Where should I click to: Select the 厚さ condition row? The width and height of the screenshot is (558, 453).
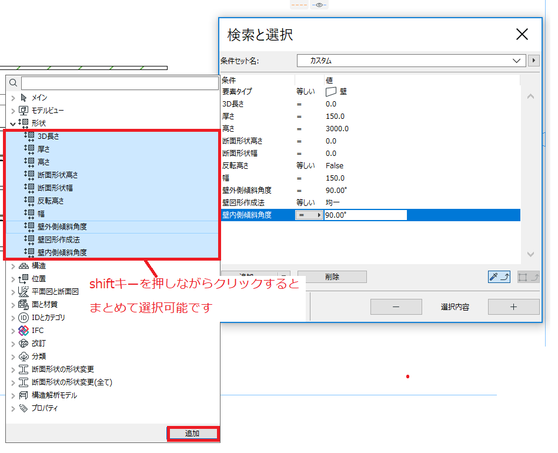[370, 116]
